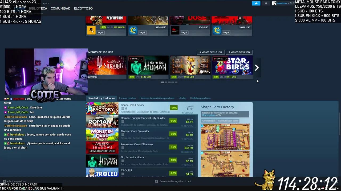The height and width of the screenshot is (191, 341).
Task: Click the Monster Care Simulator list thumbnail
Action: (102, 134)
